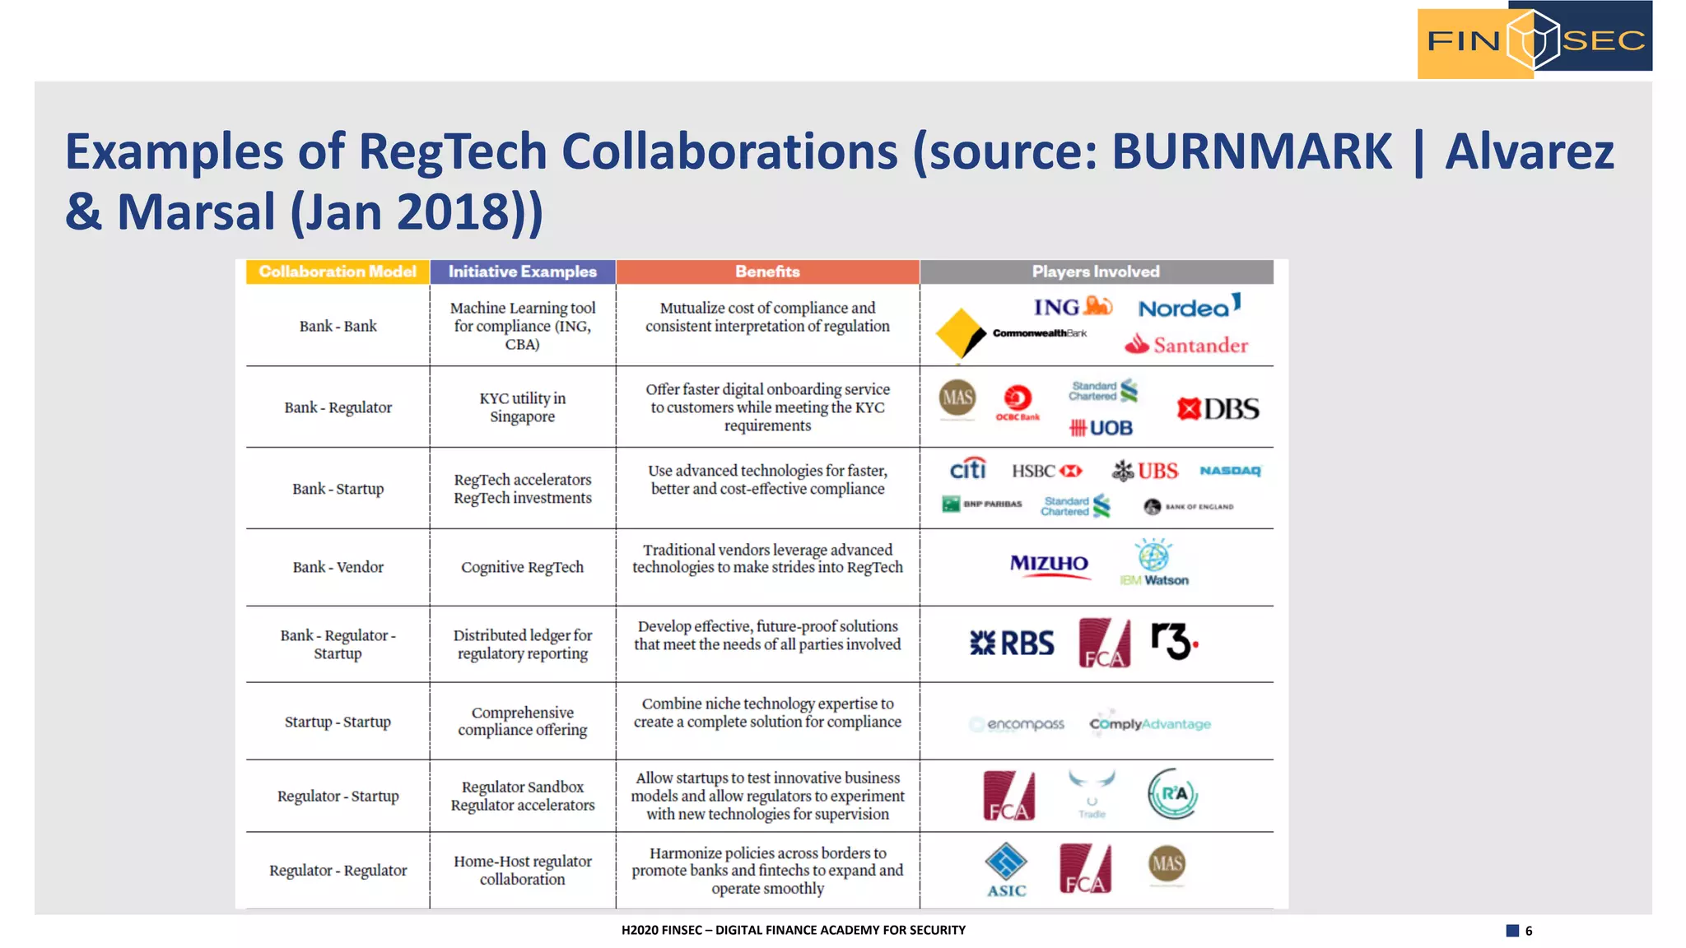This screenshot has width=1686, height=948.
Task: Click the FCA logo in Regulator - Regulator row
Action: 1085,868
